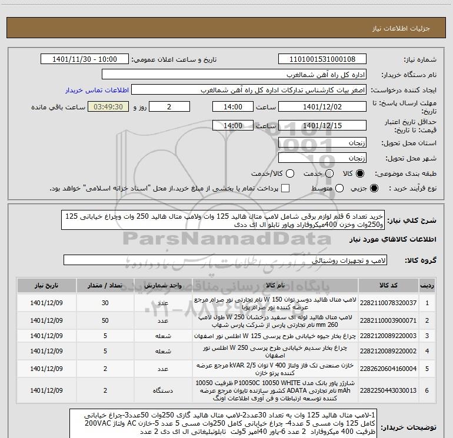This screenshot has width=453, height=438.
Task: Click the price validity date 1401/12/15
Action: point(322,125)
